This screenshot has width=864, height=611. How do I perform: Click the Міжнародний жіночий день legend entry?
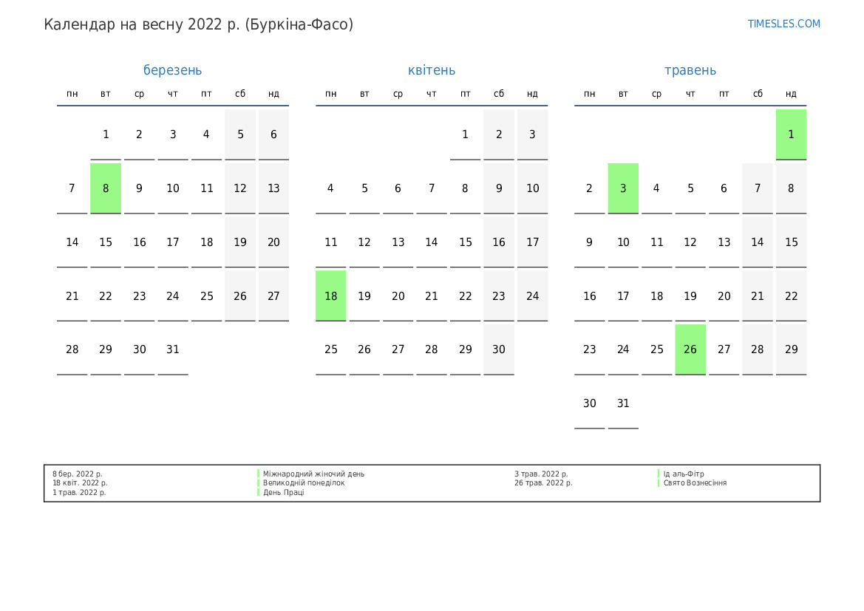[x=313, y=474]
